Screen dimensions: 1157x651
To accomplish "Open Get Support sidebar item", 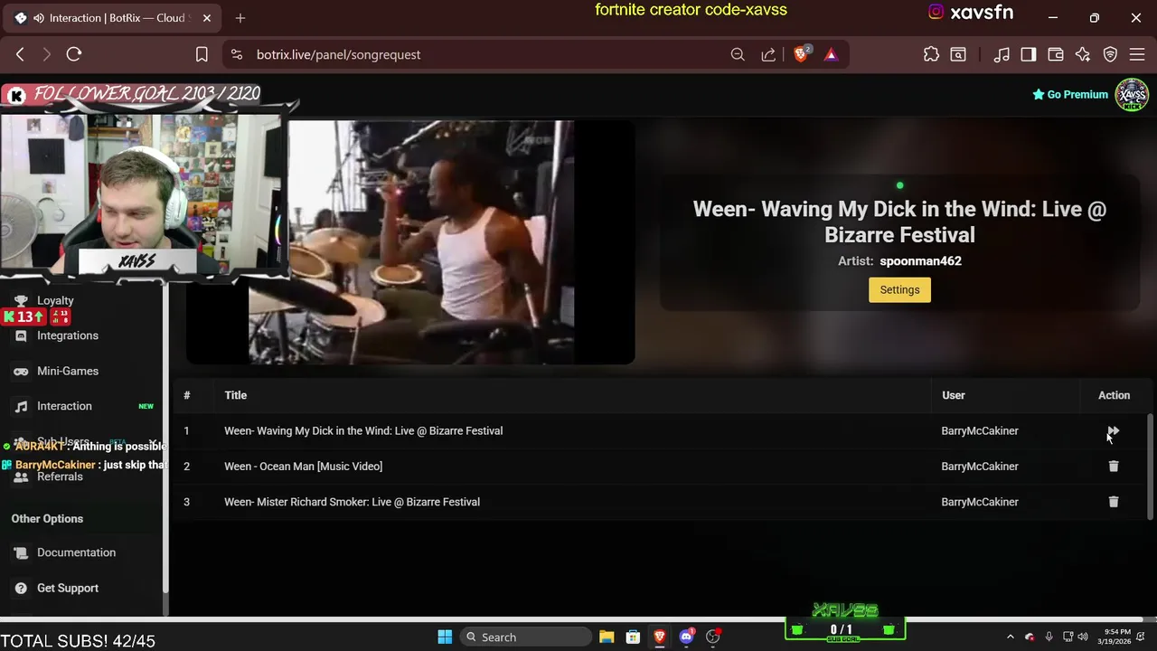I will [x=68, y=588].
